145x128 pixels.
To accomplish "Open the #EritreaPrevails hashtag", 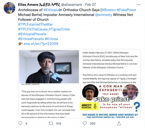I will coord(31,39).
